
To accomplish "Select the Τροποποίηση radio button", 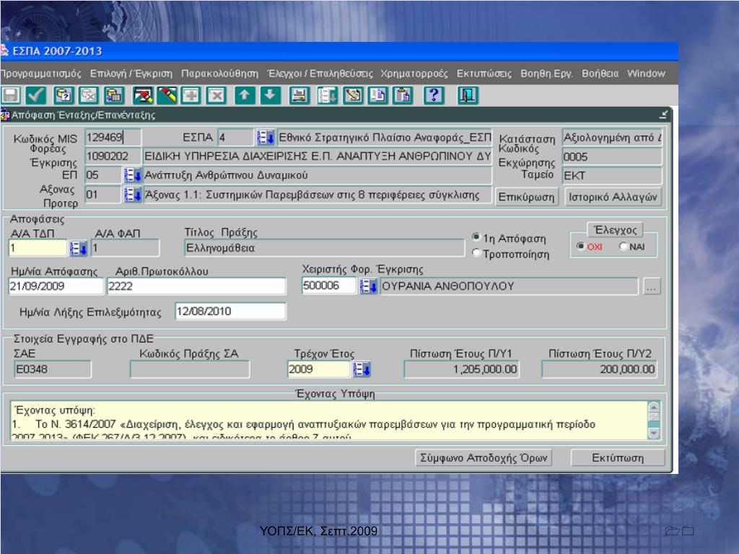I will (476, 253).
